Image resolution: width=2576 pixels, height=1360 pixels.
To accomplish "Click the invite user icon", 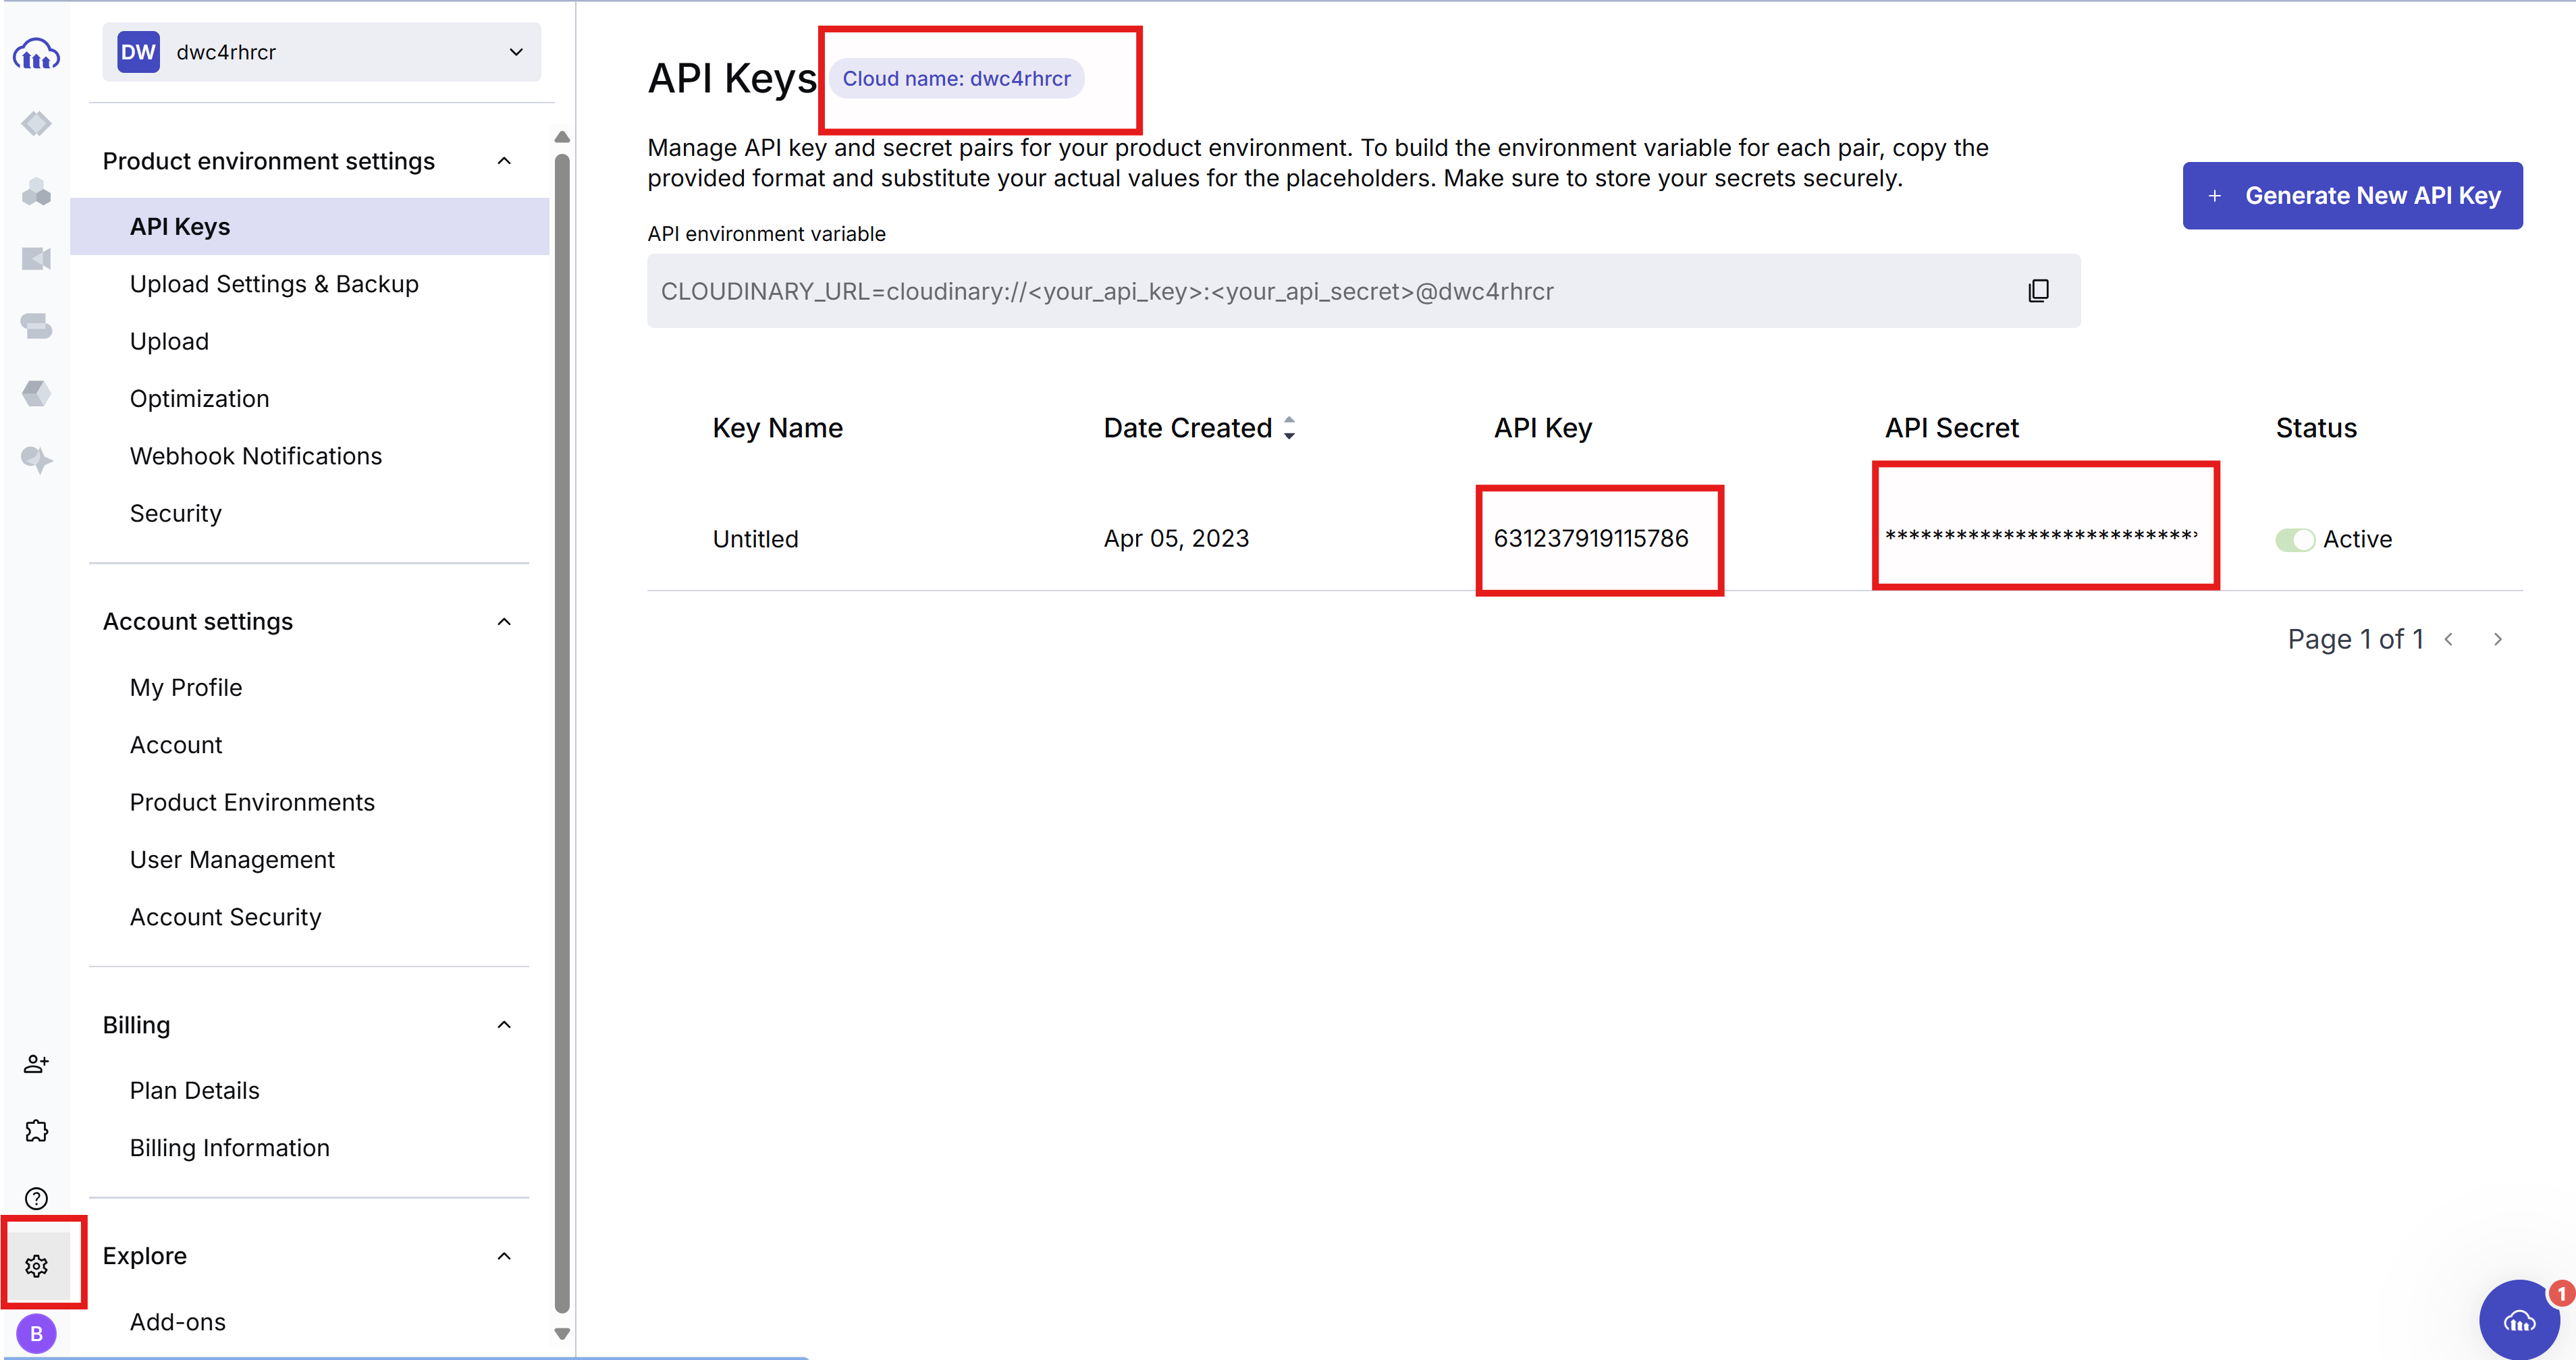I will point(36,1064).
